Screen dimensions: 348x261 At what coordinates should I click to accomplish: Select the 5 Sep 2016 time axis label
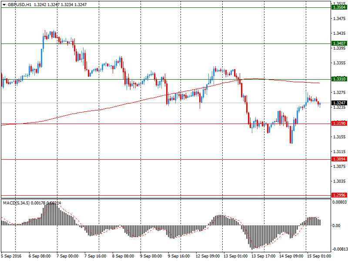pos(11,256)
